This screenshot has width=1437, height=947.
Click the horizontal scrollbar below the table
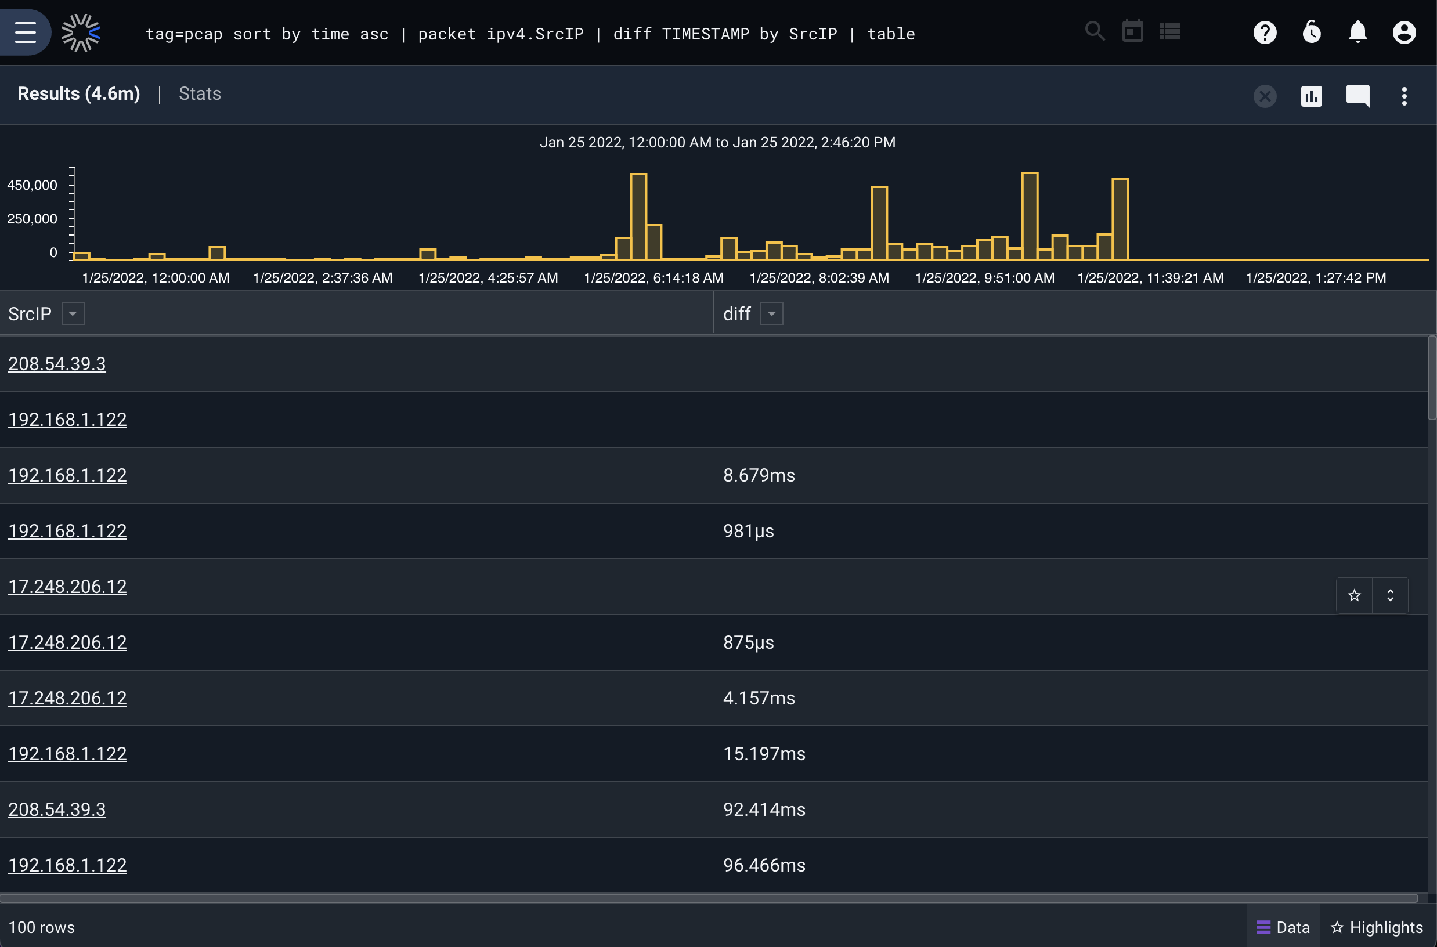pos(709,898)
